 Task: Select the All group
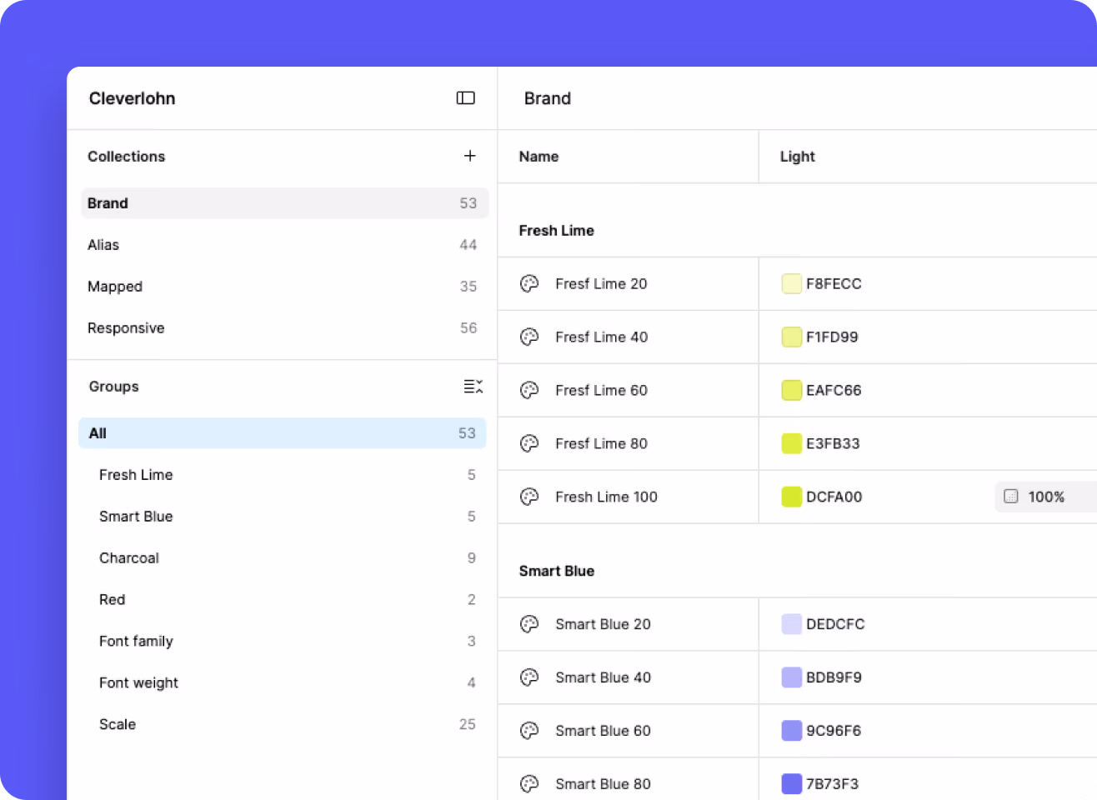[283, 433]
